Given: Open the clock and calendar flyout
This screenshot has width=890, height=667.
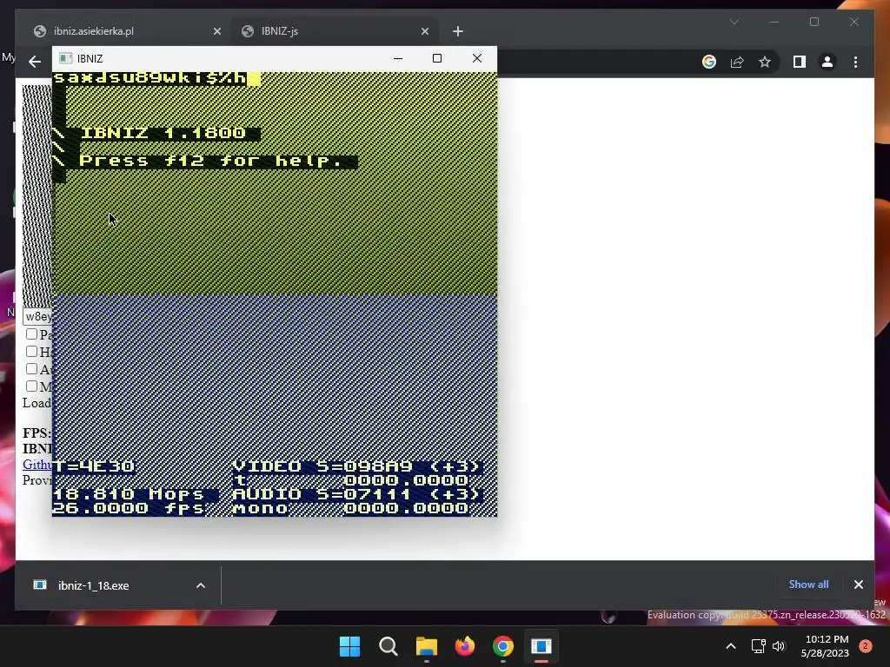Looking at the screenshot, I should pos(826,646).
